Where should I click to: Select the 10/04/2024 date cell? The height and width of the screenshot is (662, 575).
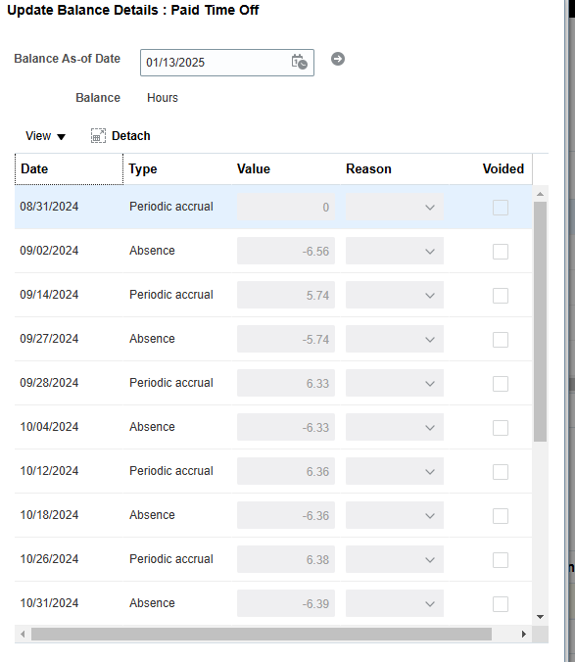pos(49,426)
